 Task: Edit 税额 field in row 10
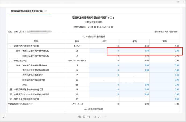click(x=165, y=94)
